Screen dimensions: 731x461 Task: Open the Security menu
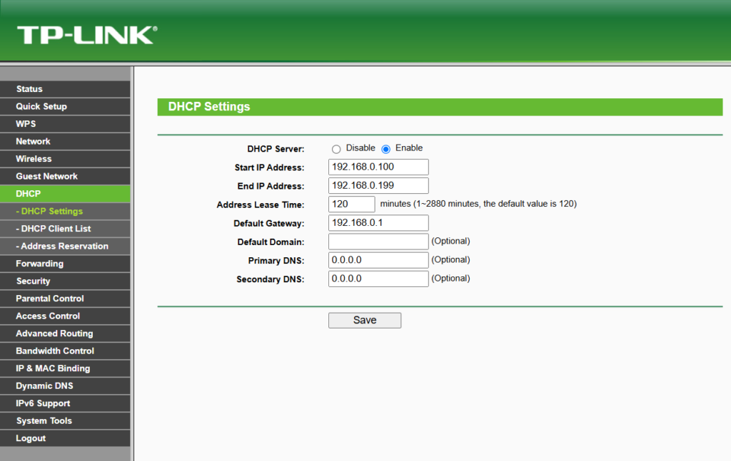(65, 281)
